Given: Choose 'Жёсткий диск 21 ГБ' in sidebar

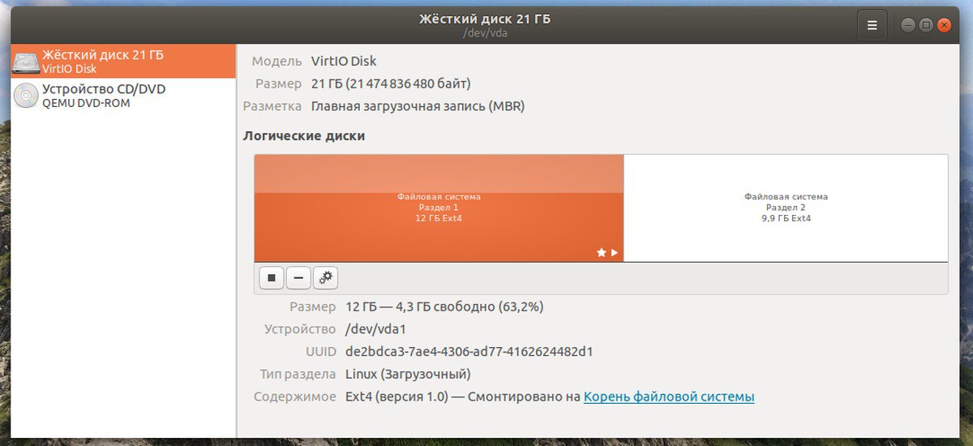Looking at the screenshot, I should [123, 62].
